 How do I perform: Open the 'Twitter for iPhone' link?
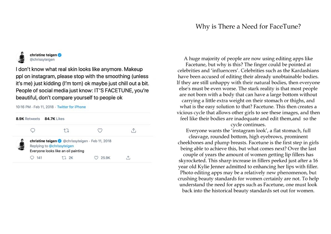pyautogui.click(x=71, y=107)
